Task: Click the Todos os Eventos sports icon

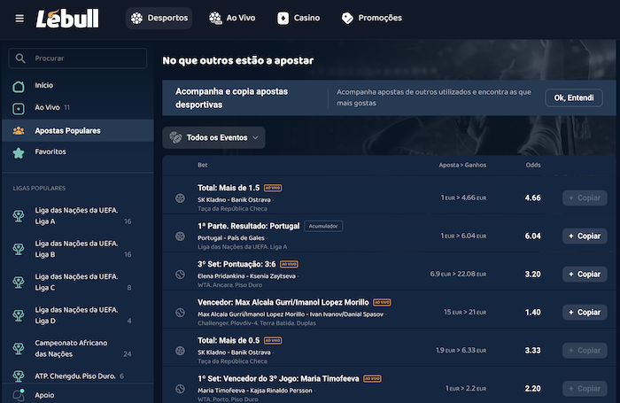Action: tap(175, 137)
